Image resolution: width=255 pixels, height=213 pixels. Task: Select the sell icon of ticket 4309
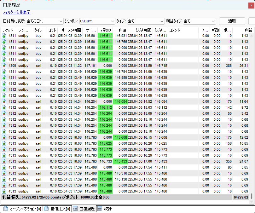coord(4,66)
